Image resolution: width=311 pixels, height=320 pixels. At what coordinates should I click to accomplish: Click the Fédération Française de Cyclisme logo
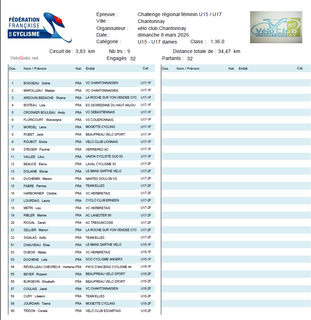tap(39, 27)
